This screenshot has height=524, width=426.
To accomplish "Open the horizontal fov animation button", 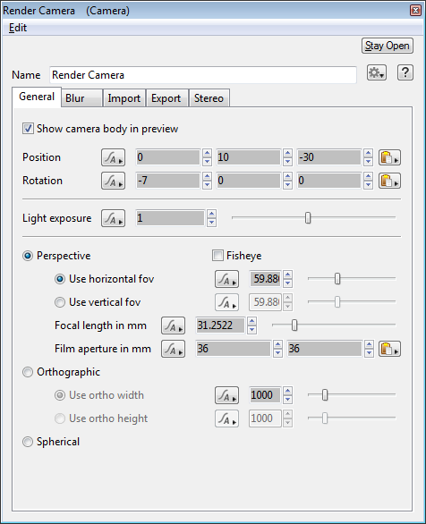I will [x=226, y=279].
